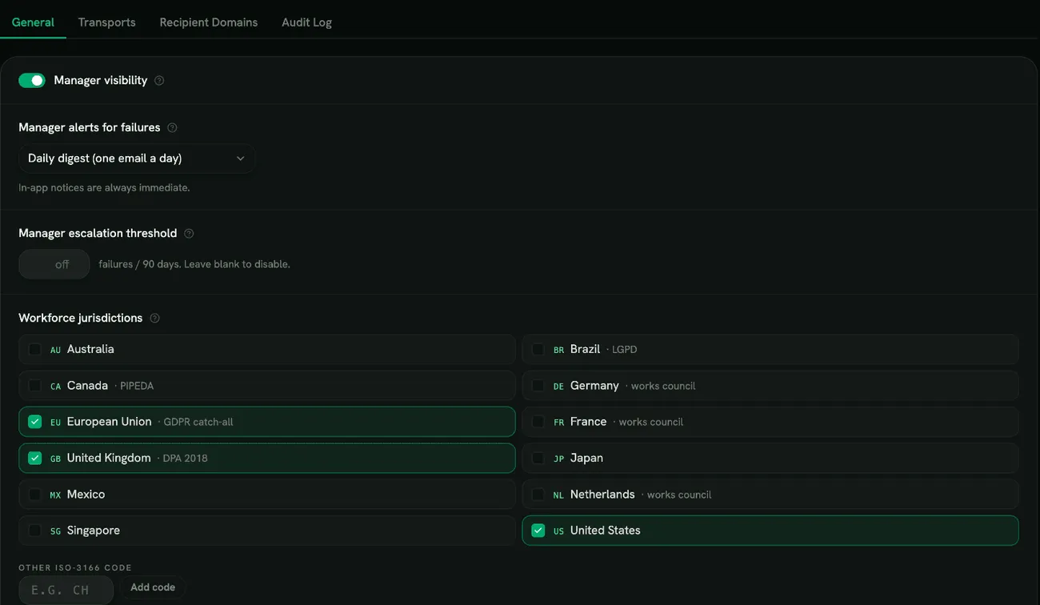View the Audit Log tab
The height and width of the screenshot is (605, 1040).
coord(306,22)
